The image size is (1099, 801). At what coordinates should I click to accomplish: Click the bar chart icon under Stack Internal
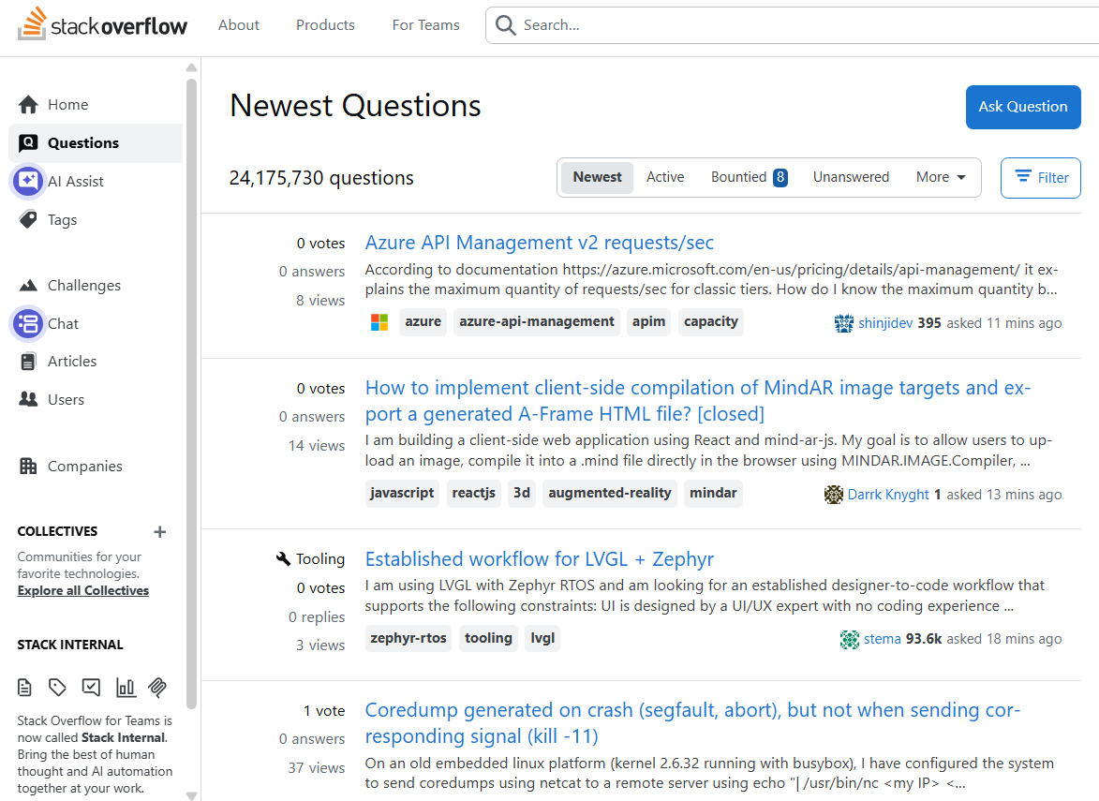[x=126, y=688]
